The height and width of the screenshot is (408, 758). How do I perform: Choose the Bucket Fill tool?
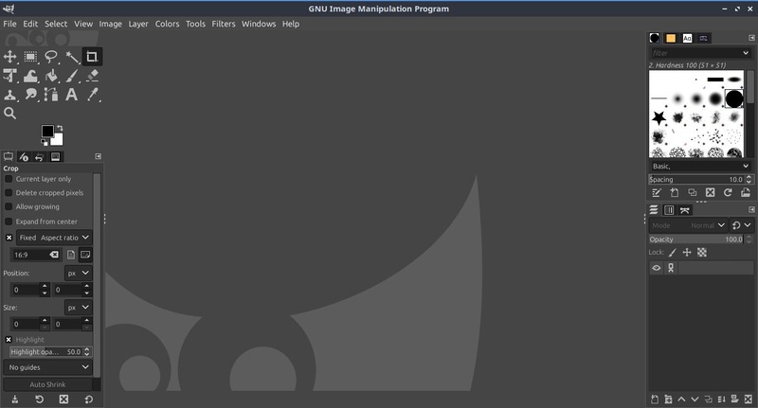tap(31, 76)
